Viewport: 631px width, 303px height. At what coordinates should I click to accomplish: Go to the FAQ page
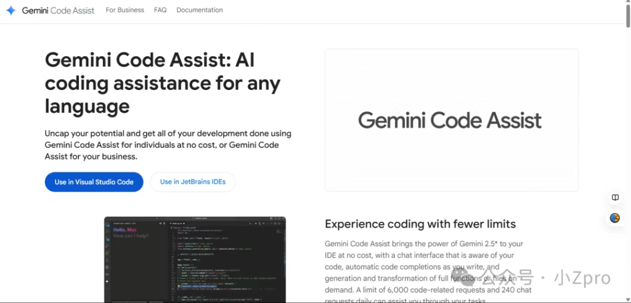[160, 10]
